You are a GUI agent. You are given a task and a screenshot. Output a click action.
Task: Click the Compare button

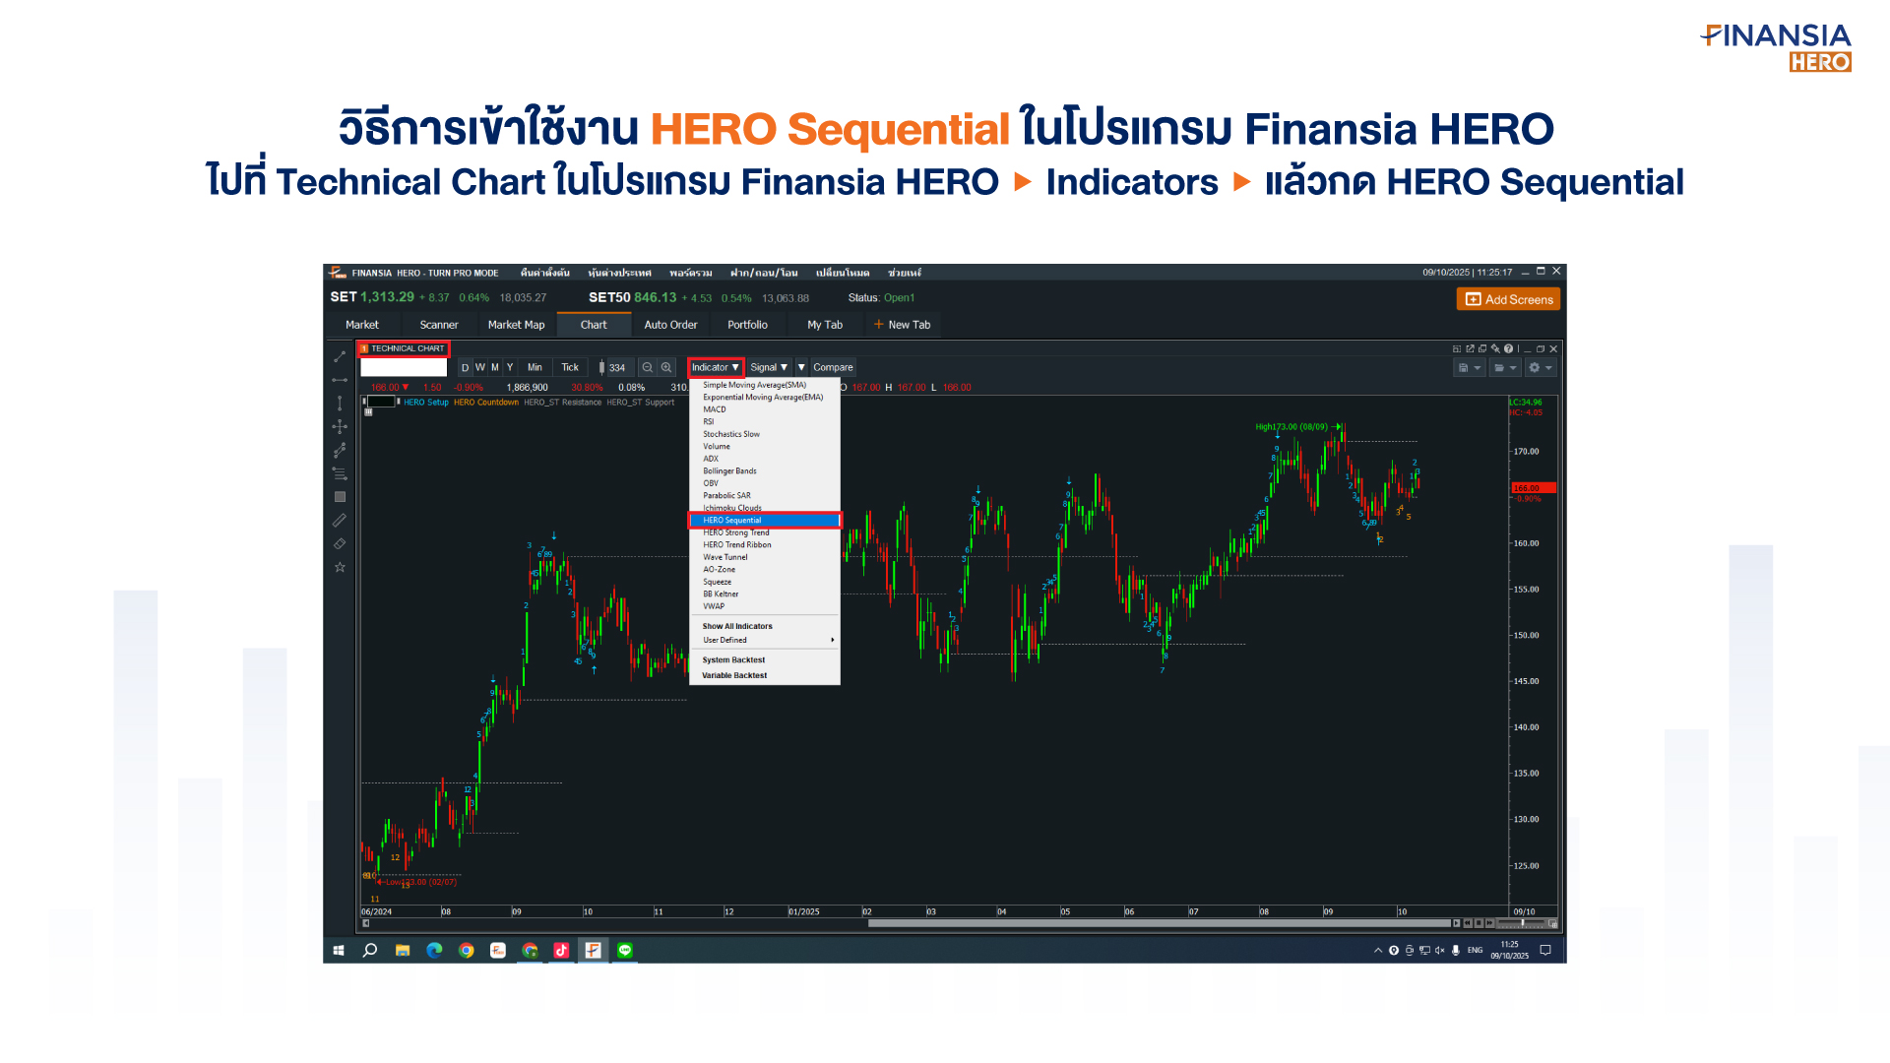(x=833, y=367)
